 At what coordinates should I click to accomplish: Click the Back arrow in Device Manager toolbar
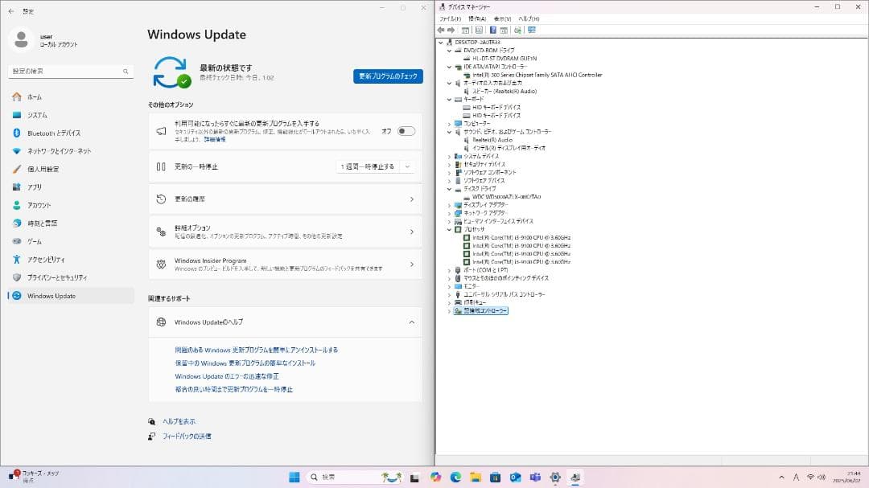pos(440,31)
